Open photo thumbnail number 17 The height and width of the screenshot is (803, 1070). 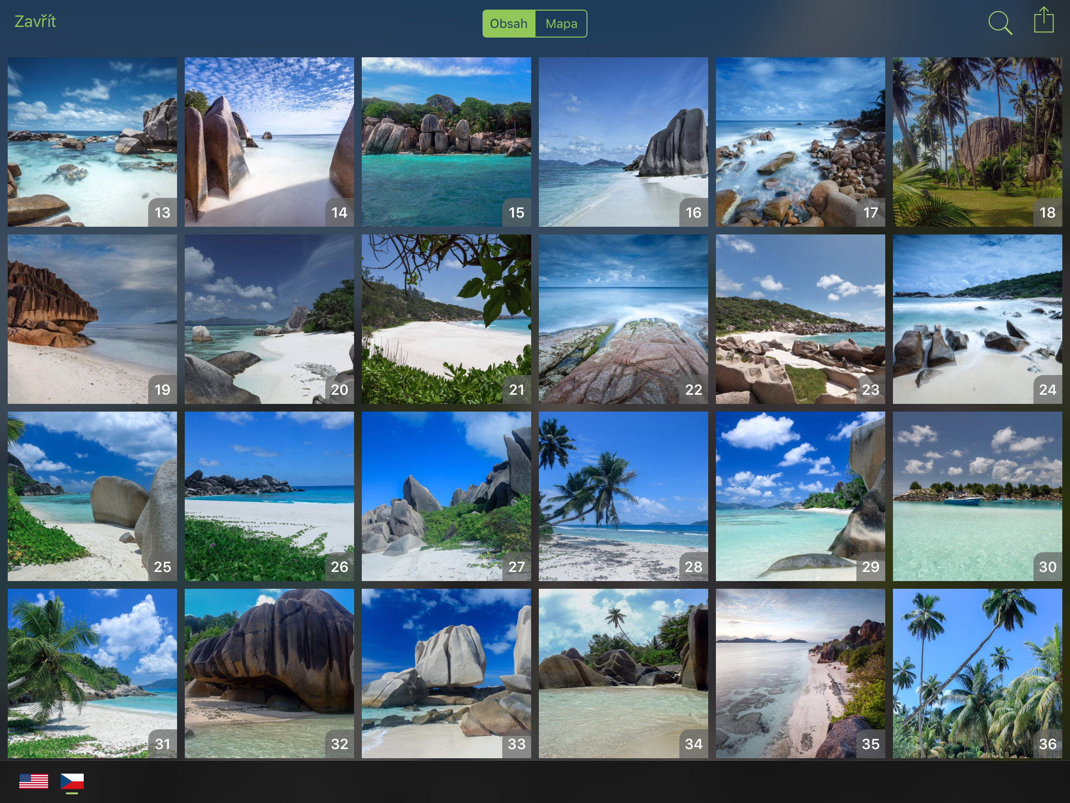click(x=800, y=142)
